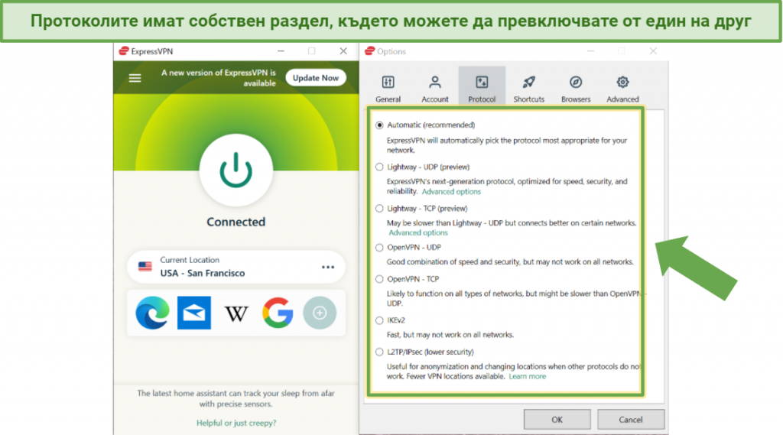Click the USA - San Francisco text

[x=202, y=273]
